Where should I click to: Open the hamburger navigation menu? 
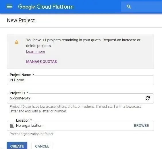point(9,7)
